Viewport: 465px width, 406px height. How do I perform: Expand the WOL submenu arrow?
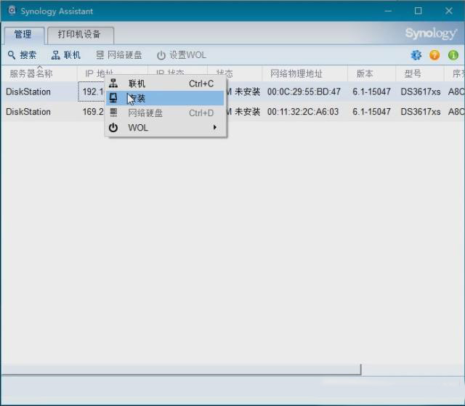[215, 127]
